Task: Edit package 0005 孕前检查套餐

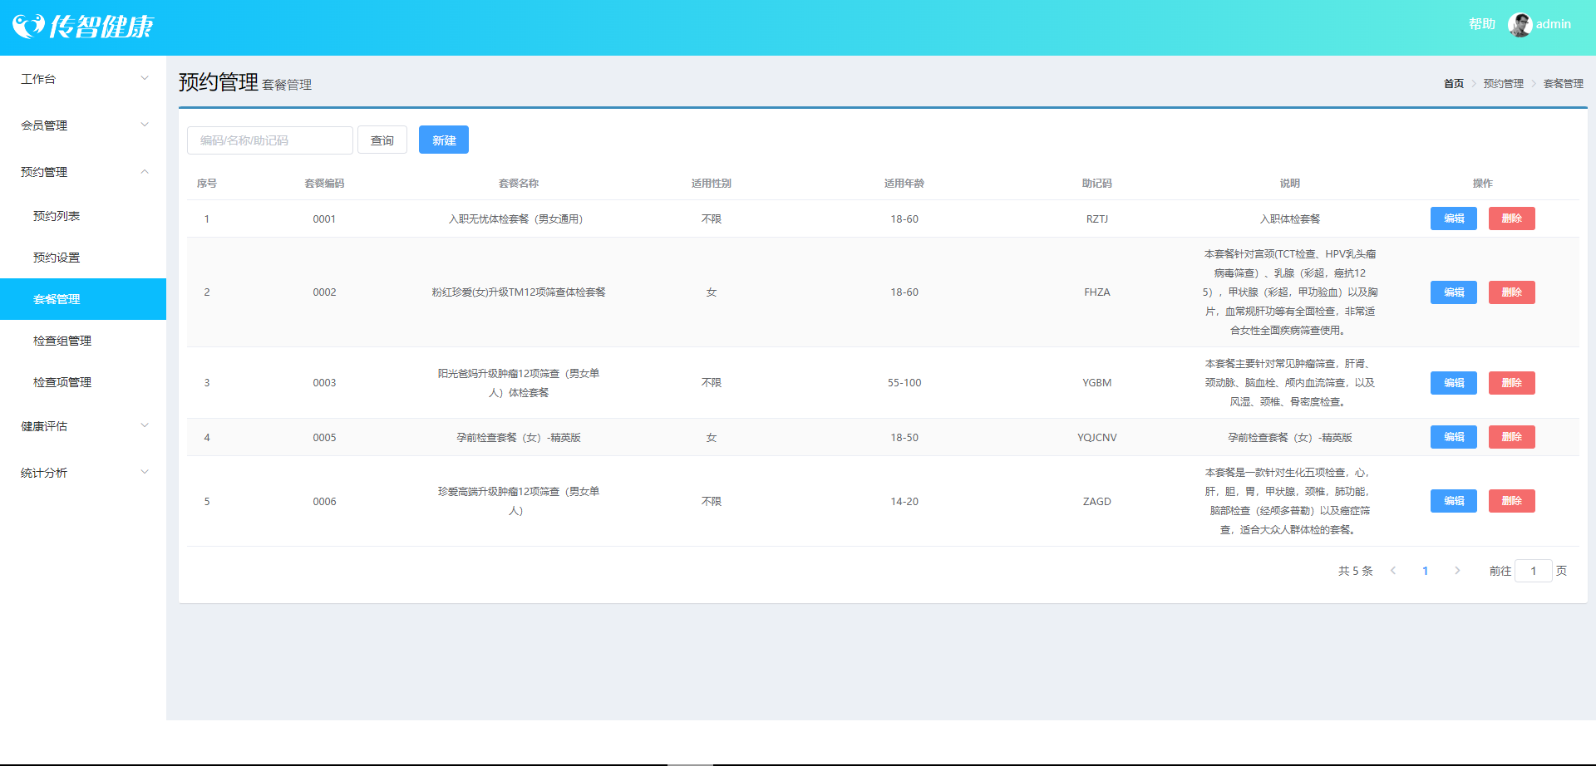Action: coord(1454,437)
